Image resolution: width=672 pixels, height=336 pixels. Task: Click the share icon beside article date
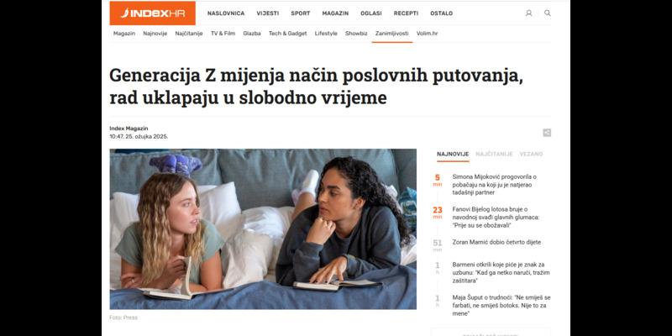547,133
